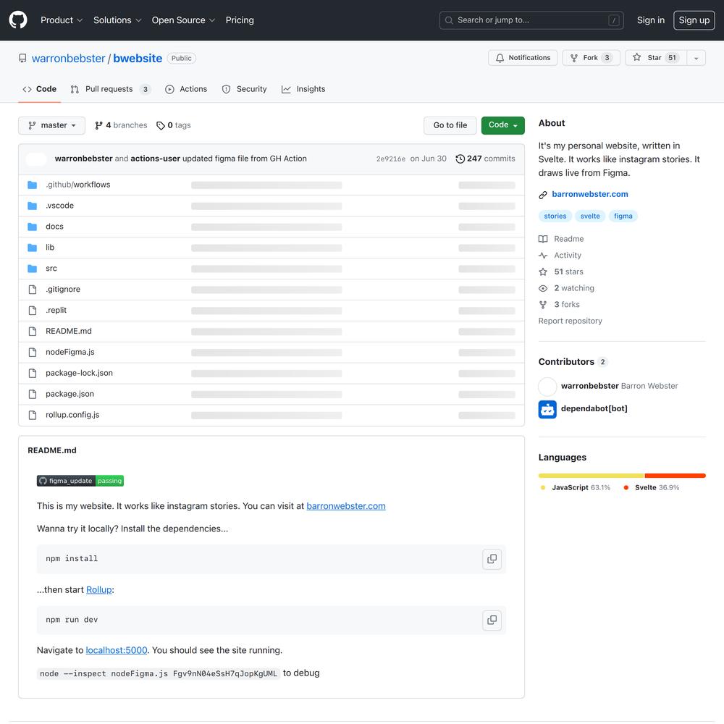
Task: Click the star icon in Star button
Action: [x=636, y=57]
